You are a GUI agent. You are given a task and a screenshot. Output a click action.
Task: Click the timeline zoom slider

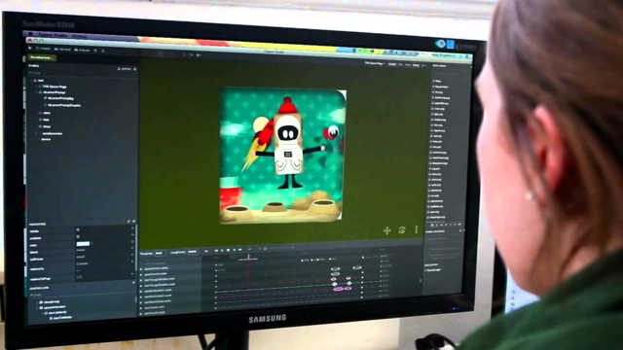(x=278, y=248)
